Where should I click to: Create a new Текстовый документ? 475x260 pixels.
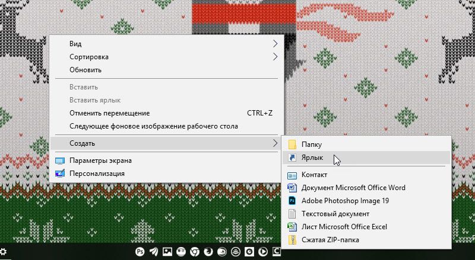(x=335, y=214)
